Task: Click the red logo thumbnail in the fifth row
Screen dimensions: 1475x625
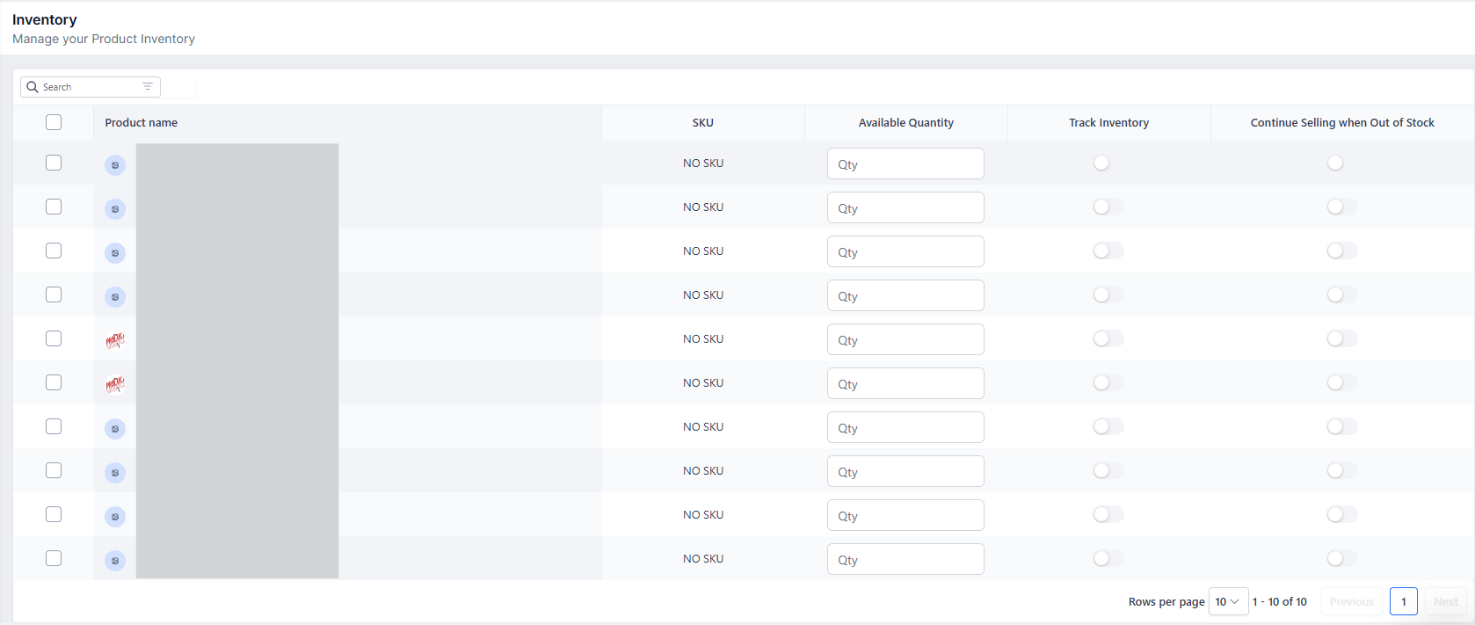Action: (x=115, y=340)
